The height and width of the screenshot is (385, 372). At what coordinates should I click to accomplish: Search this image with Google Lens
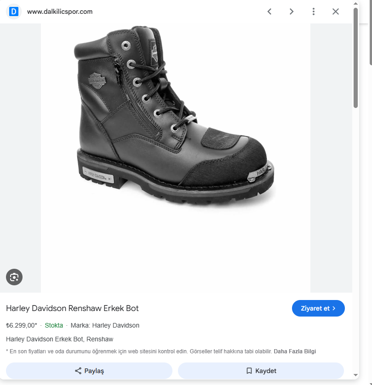(x=14, y=277)
